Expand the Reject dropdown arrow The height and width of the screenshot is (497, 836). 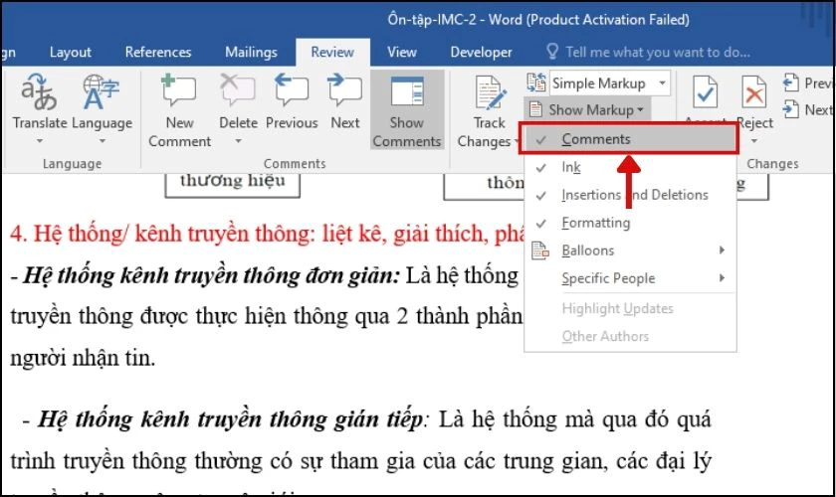(754, 141)
